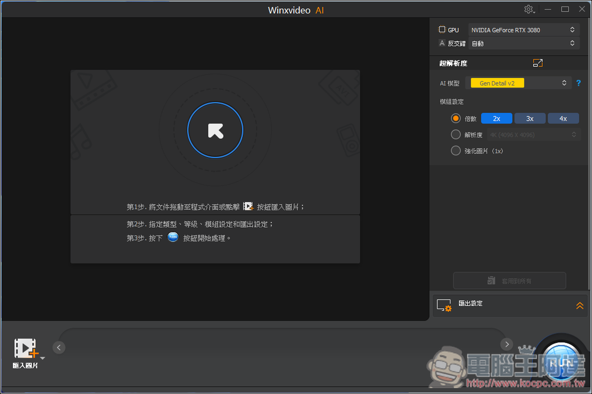Maximize the Winxvideo AI window
This screenshot has width=592, height=394.
pos(565,9)
